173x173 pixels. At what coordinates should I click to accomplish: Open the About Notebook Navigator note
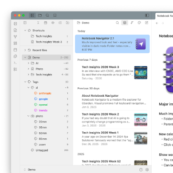(112, 101)
